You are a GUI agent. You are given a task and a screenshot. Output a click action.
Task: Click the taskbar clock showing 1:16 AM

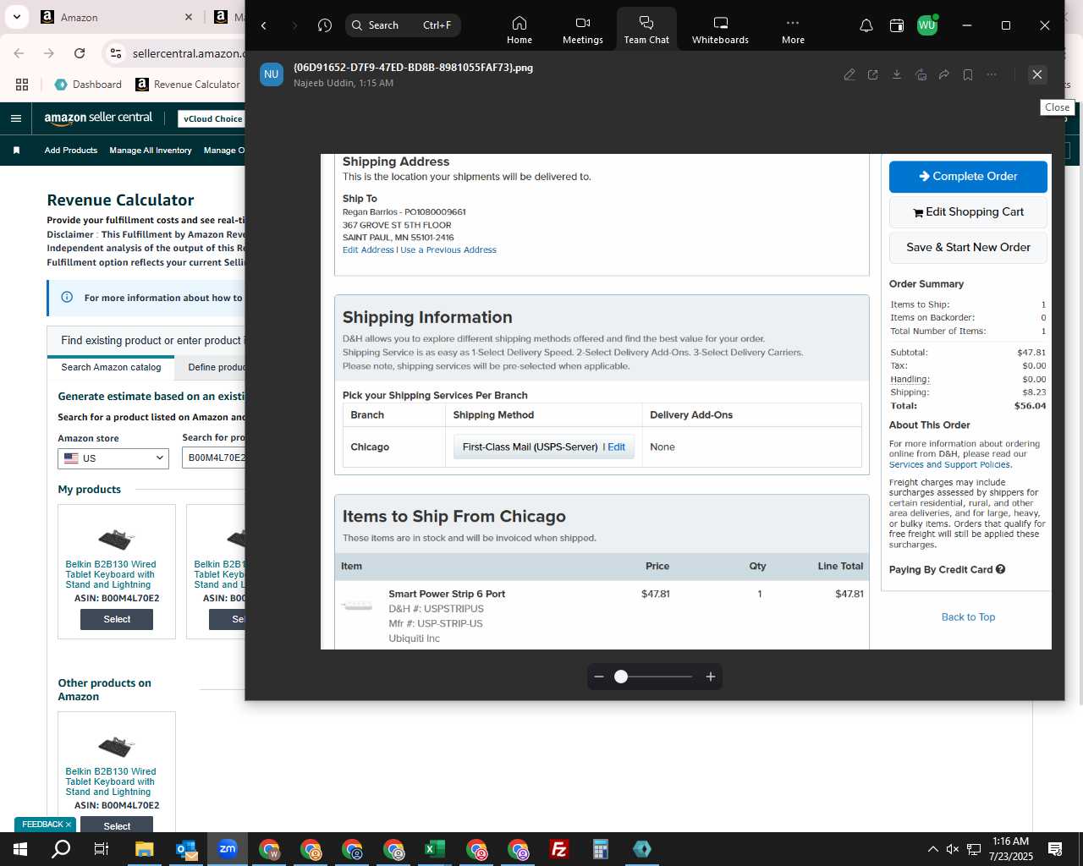(1010, 849)
